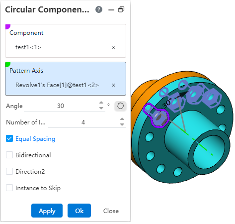Increase Number of Instances with up arrow
This screenshot has height=224, width=235.
(x=122, y=119)
